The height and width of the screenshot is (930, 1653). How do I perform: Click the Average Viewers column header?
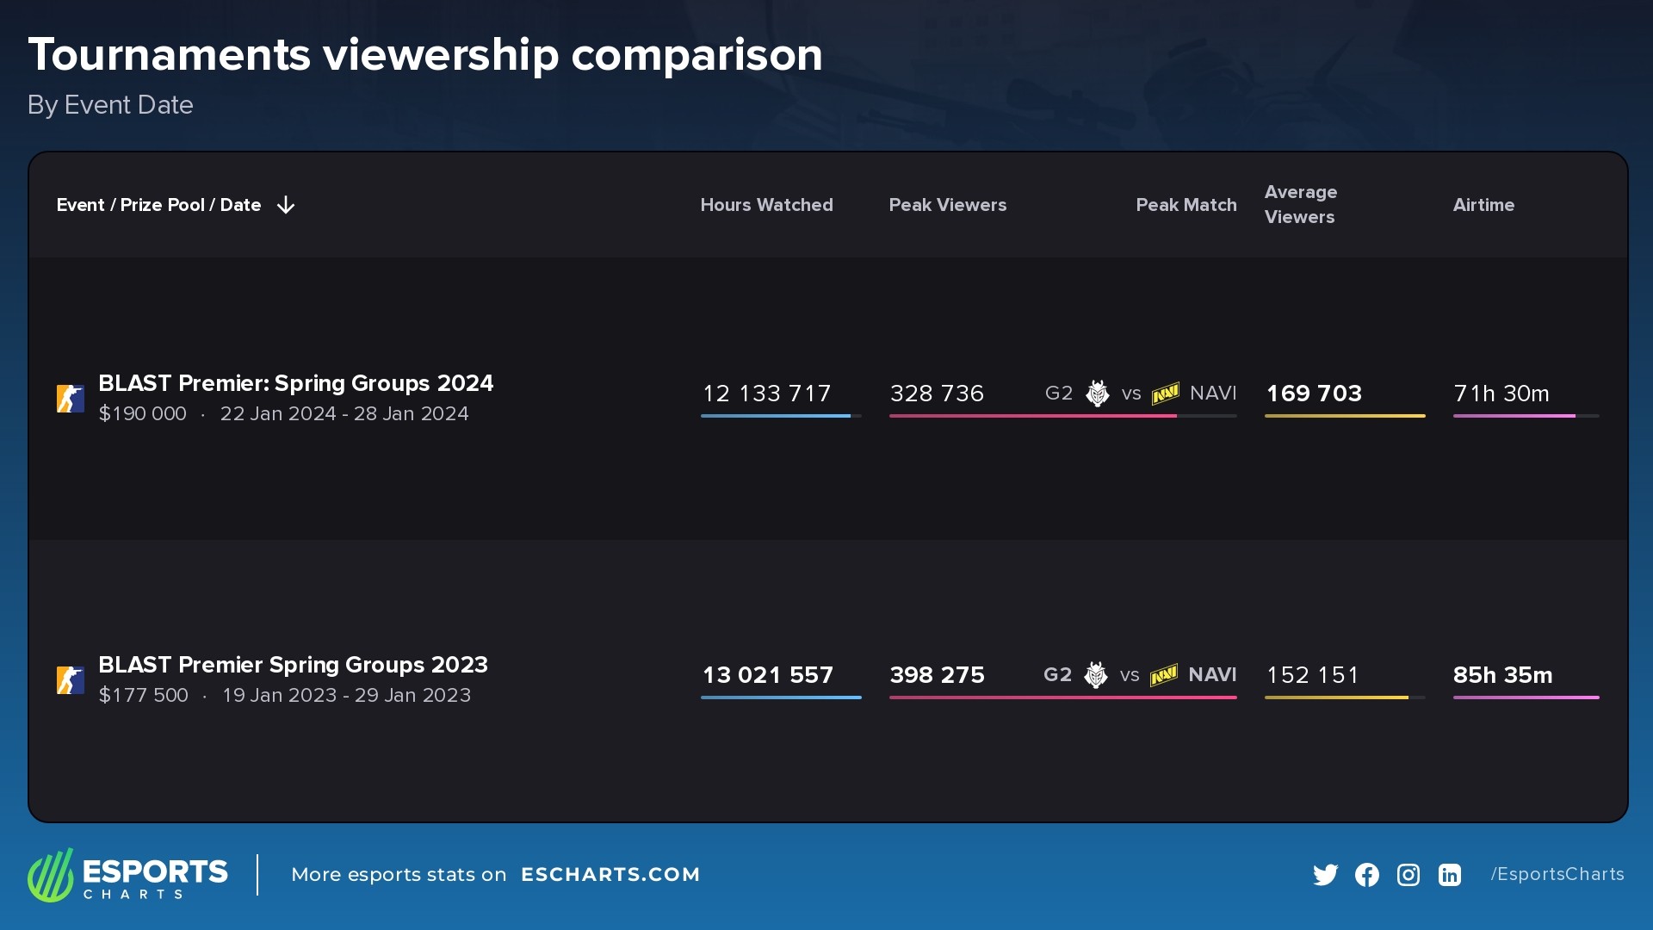click(x=1300, y=205)
